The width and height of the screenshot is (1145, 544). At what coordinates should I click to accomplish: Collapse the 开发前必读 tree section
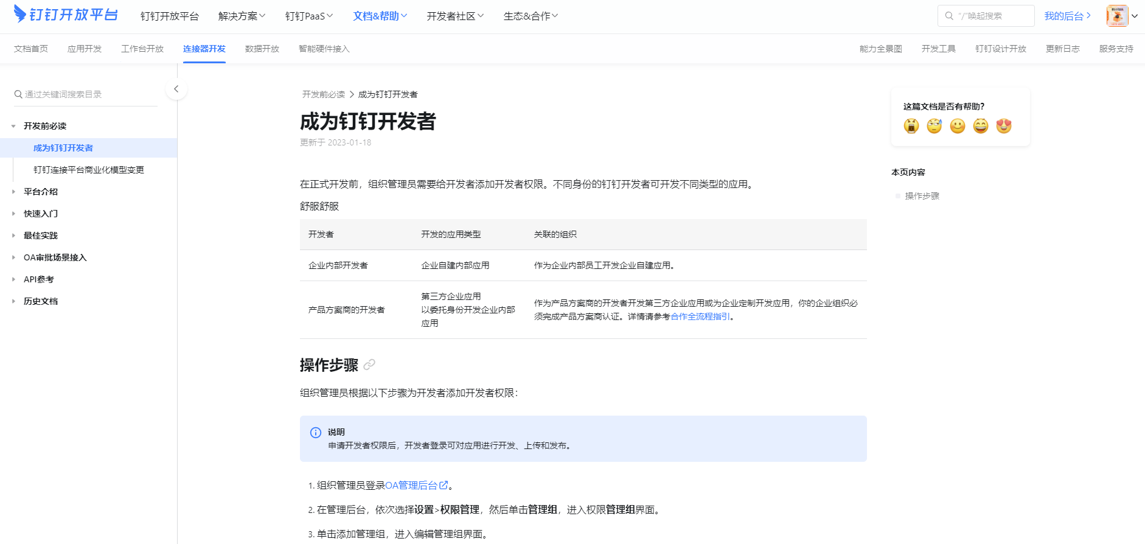point(13,126)
